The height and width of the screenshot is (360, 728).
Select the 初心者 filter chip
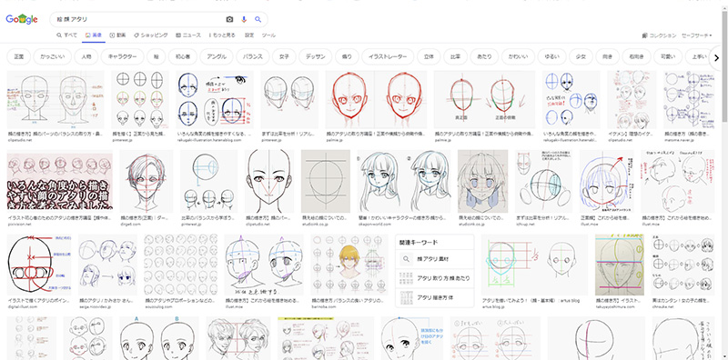coord(183,56)
